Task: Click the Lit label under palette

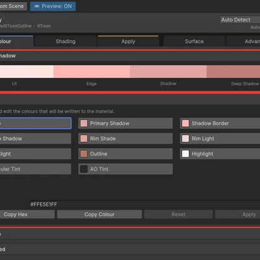Action: [14, 83]
